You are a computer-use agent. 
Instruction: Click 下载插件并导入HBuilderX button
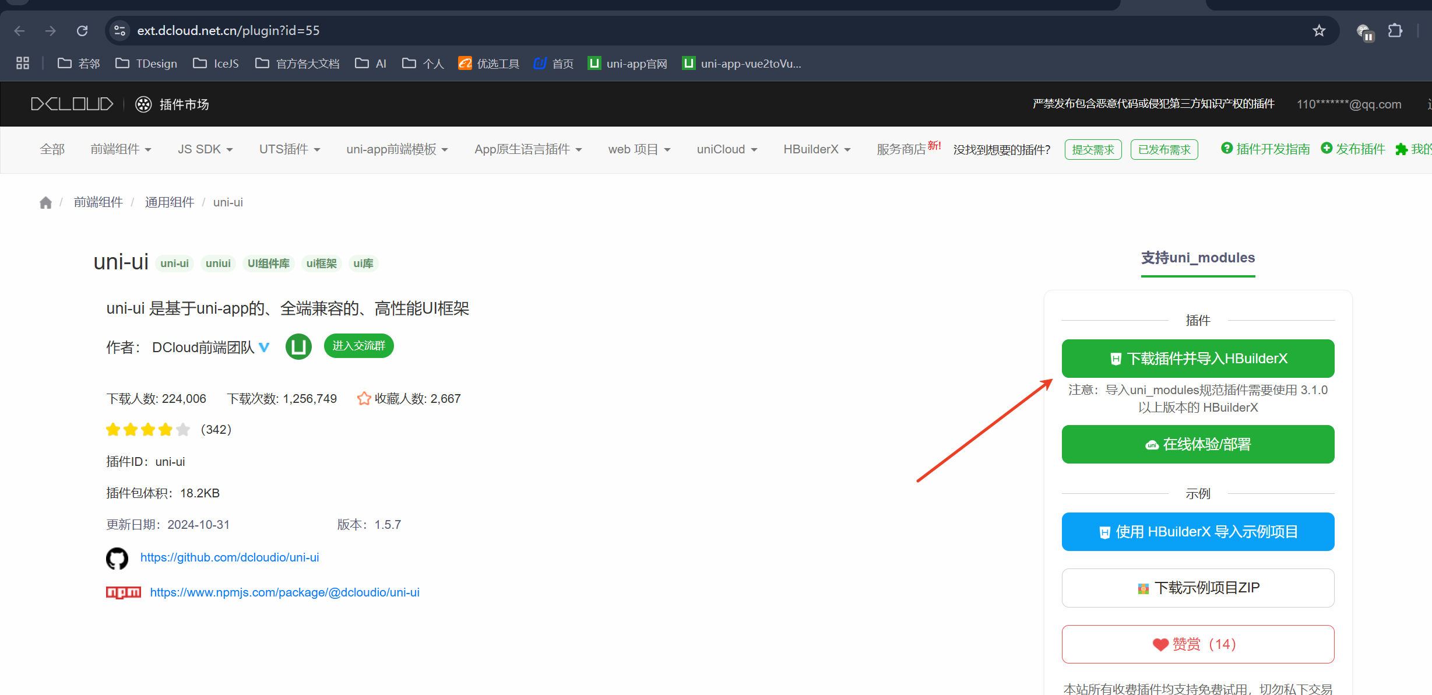1198,359
